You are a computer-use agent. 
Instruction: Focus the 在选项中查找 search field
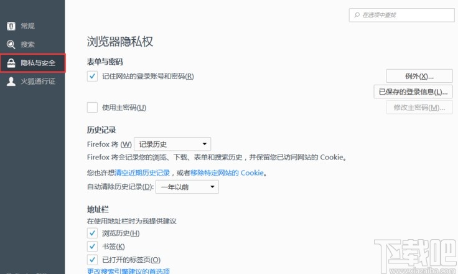[x=401, y=15]
